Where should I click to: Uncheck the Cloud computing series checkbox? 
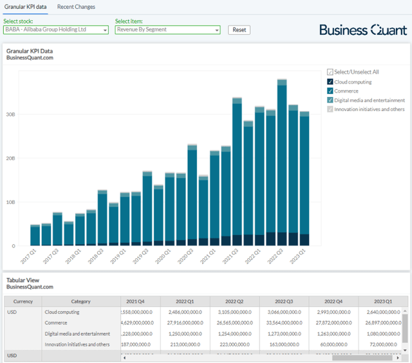click(330, 82)
